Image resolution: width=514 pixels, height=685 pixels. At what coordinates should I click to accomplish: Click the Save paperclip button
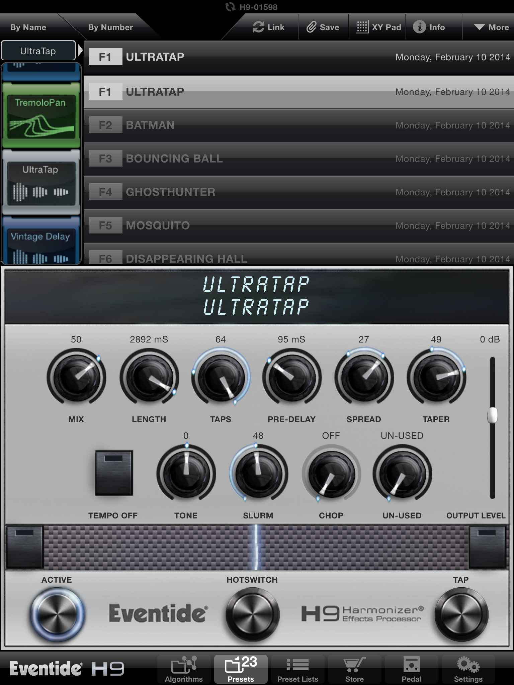[323, 27]
